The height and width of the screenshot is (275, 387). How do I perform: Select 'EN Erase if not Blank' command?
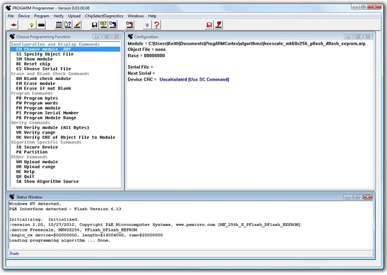click(44, 88)
